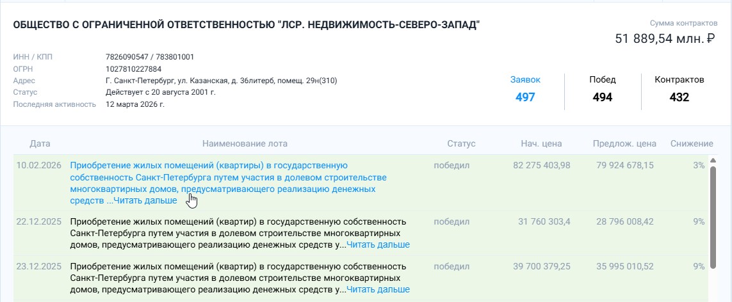This screenshot has height=302, width=732.
Task: Click the date 10.02.2026
Action: pyautogui.click(x=39, y=166)
